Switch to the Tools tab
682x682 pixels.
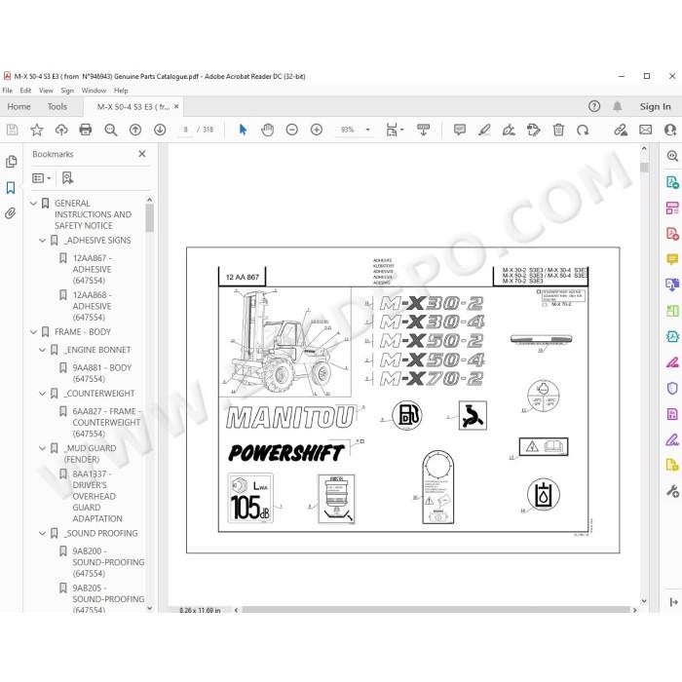click(57, 106)
